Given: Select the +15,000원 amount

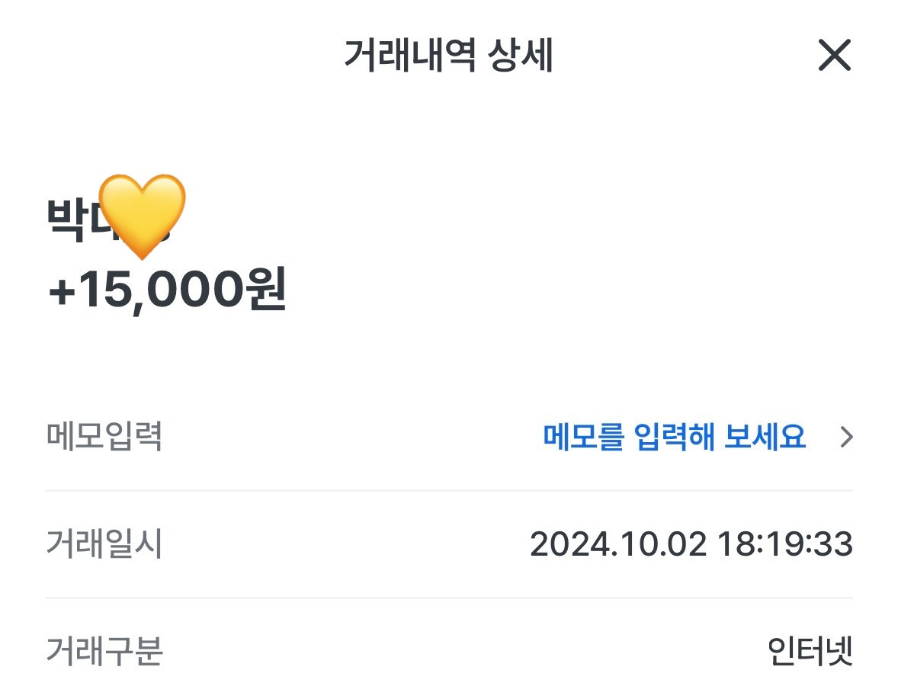Looking at the screenshot, I should (167, 290).
